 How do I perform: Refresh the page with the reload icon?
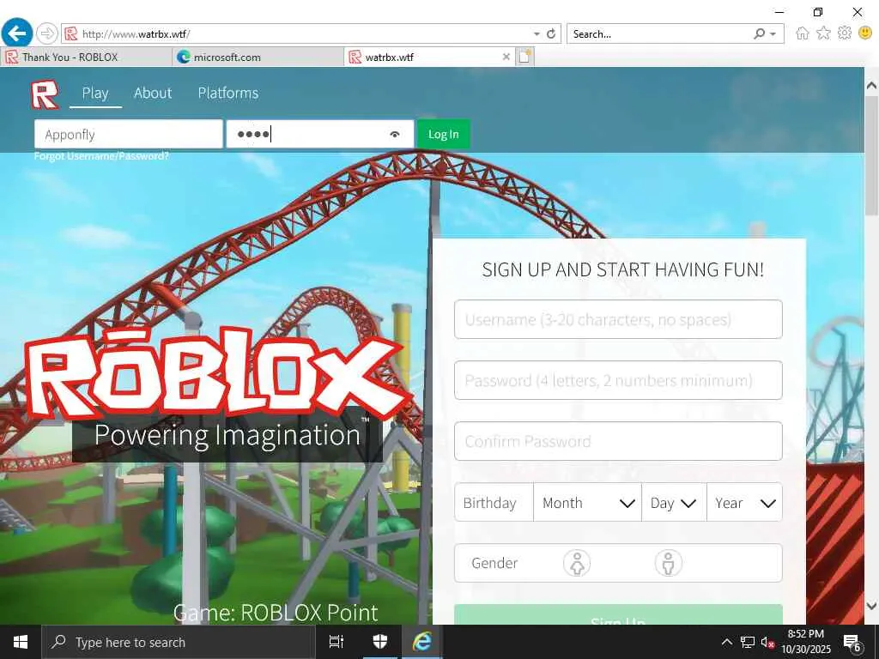(551, 33)
